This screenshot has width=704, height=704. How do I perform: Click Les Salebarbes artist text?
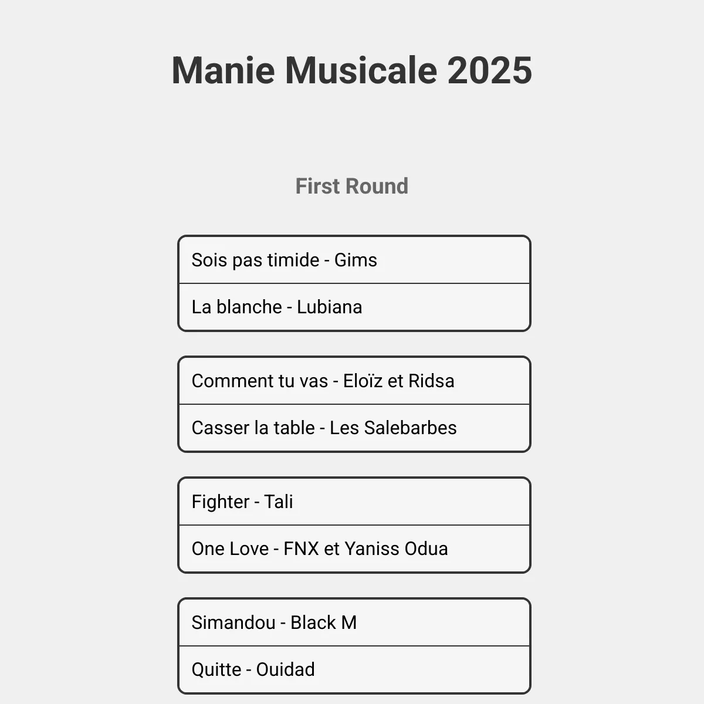pos(393,428)
